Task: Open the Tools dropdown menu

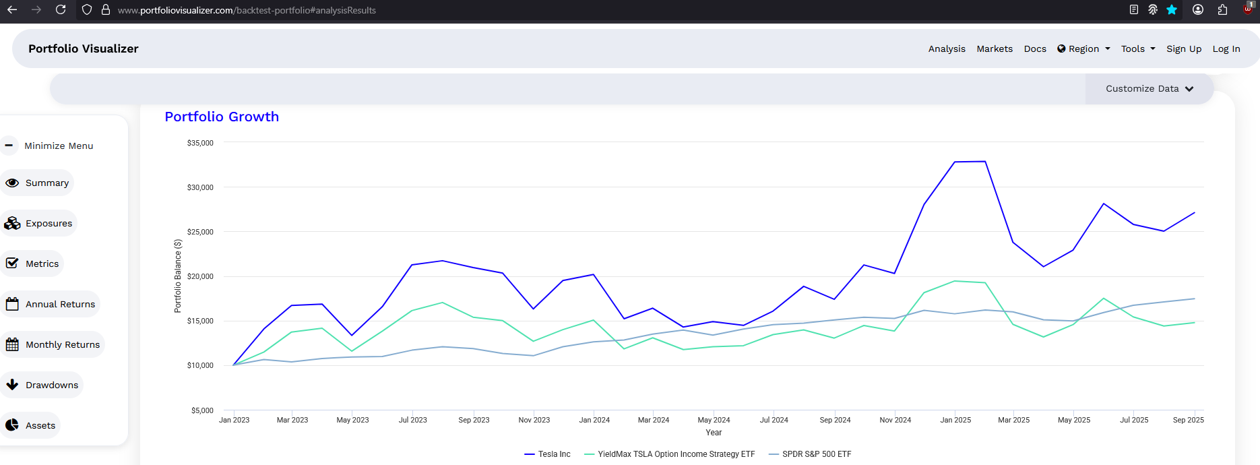Action: pyautogui.click(x=1137, y=49)
